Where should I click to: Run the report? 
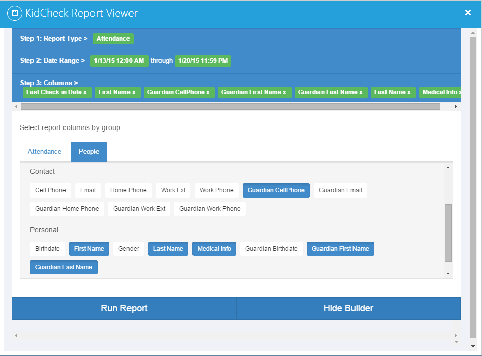(x=124, y=308)
